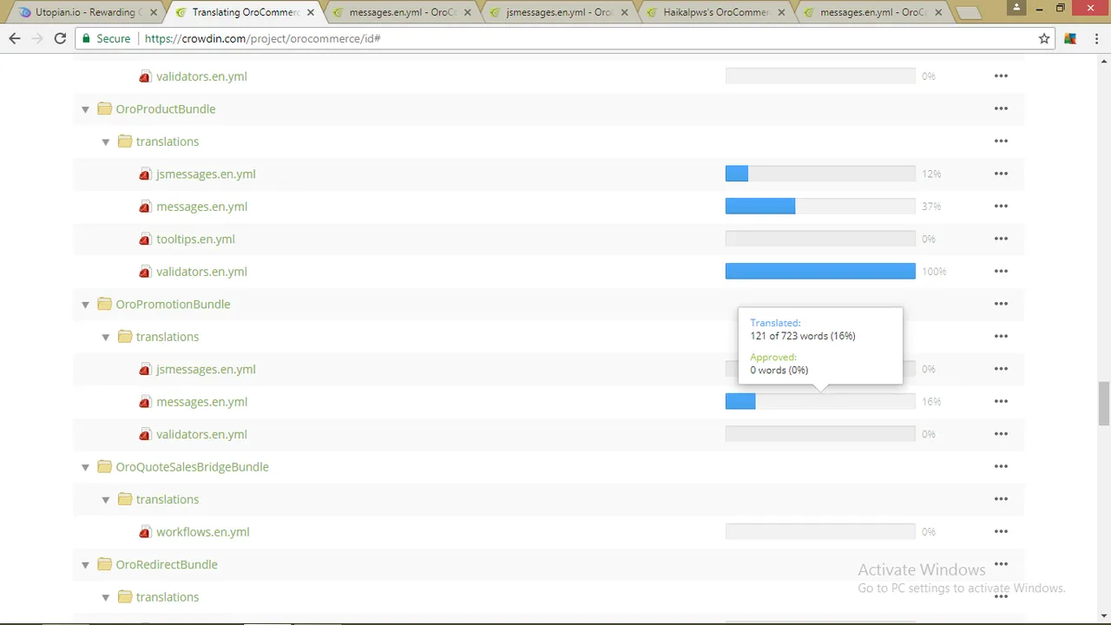
Task: Go back using the browser back arrow
Action: pos(15,38)
